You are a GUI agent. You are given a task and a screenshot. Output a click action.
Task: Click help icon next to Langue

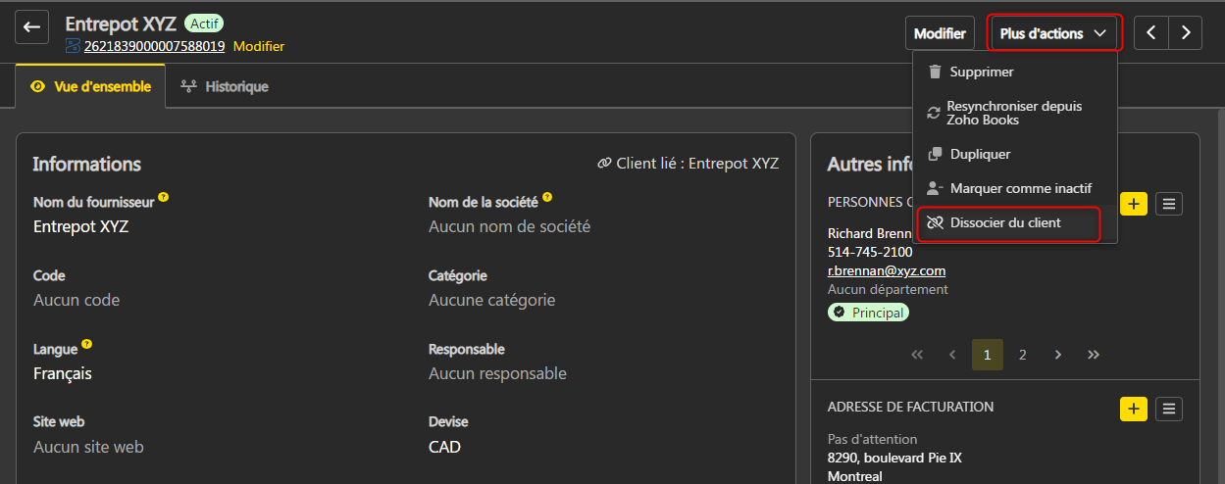point(87,344)
